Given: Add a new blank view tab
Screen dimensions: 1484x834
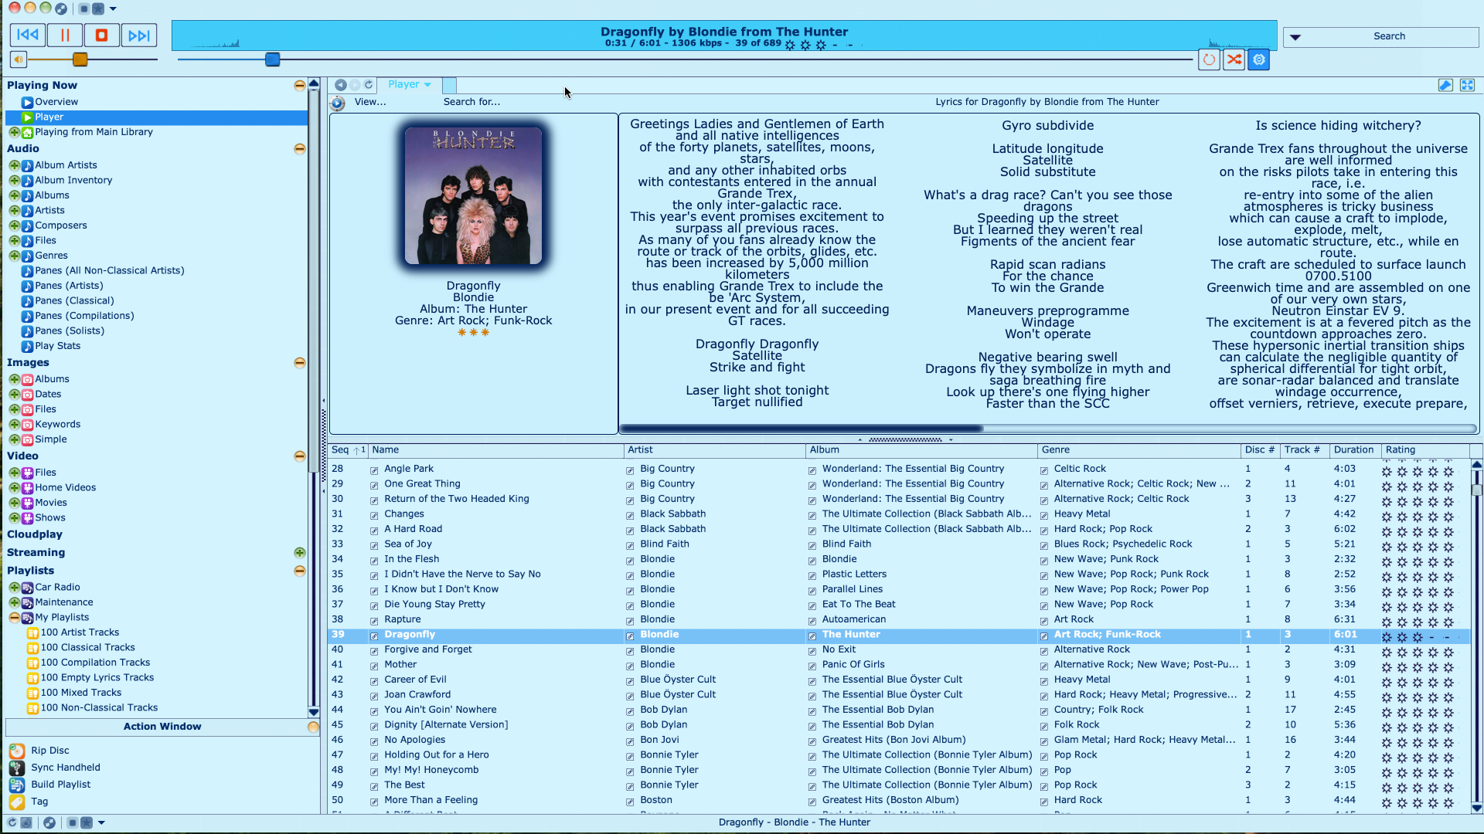Looking at the screenshot, I should pyautogui.click(x=449, y=85).
